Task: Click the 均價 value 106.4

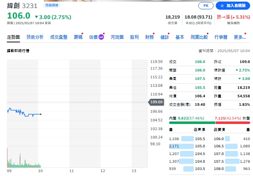Action: (x=200, y=96)
